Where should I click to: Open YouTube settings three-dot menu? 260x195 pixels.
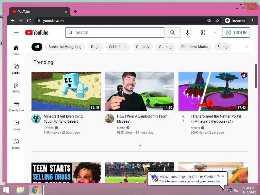pyautogui.click(x=215, y=32)
